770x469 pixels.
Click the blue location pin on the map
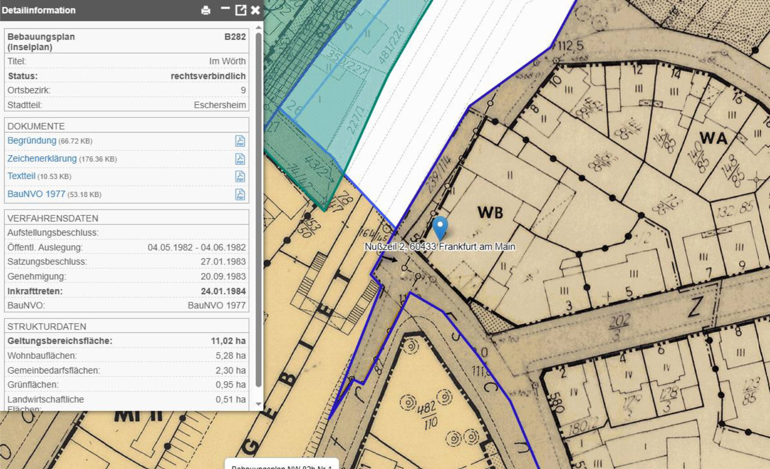440,228
